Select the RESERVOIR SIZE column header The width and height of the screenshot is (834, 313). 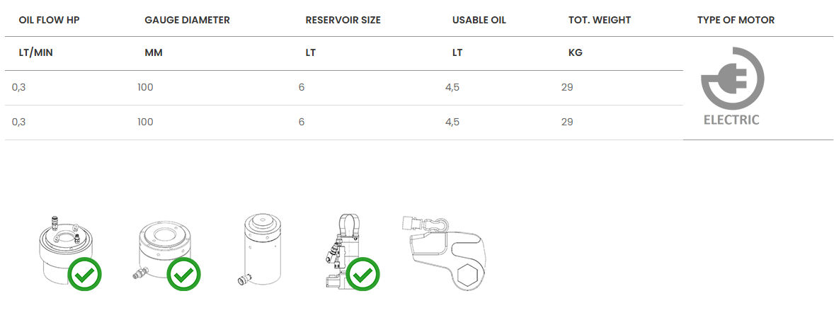343,20
